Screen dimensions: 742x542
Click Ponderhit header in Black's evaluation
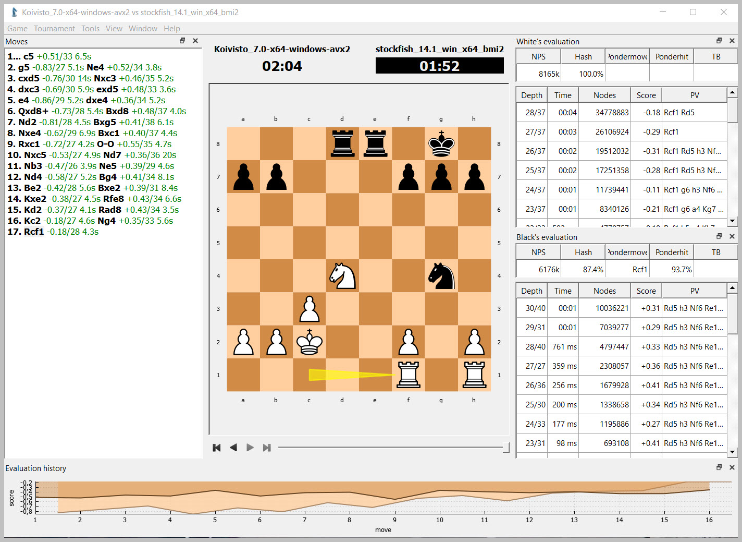[x=672, y=252]
